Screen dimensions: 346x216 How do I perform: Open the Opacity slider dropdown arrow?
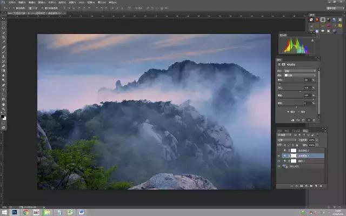(x=317, y=140)
